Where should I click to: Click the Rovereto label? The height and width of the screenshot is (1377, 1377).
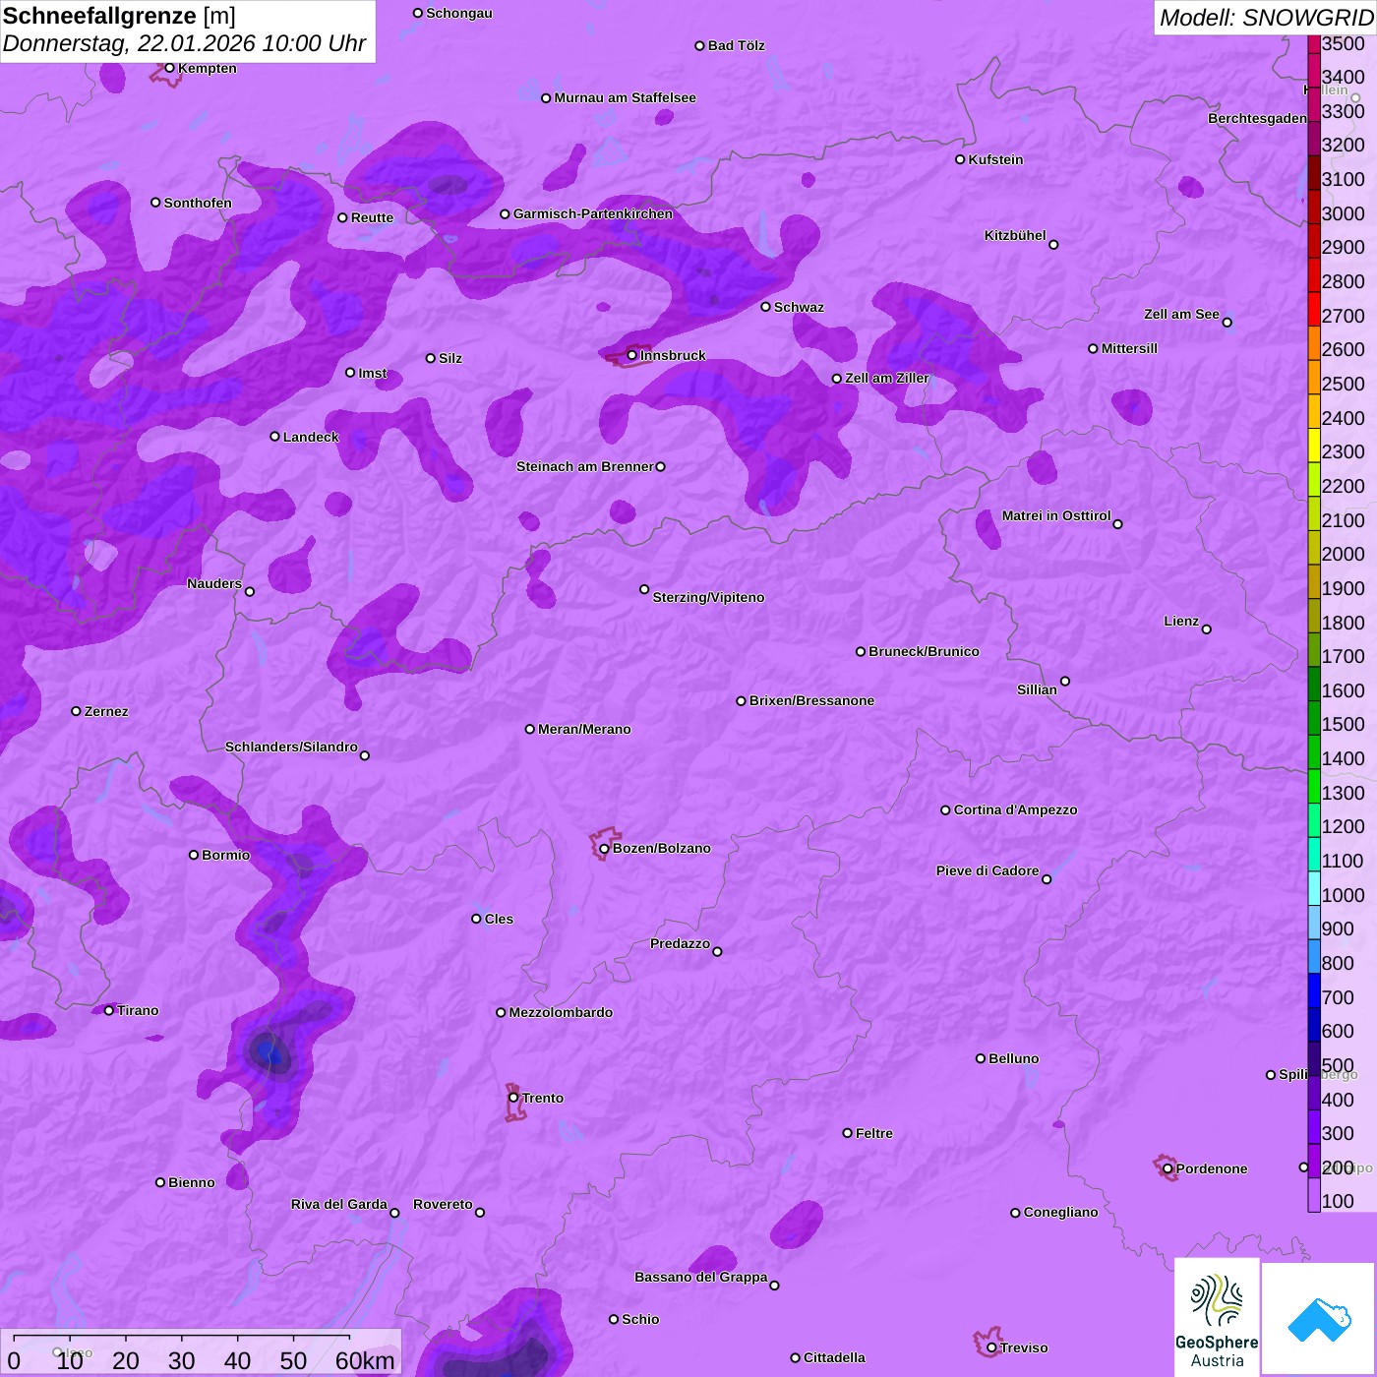[444, 1204]
